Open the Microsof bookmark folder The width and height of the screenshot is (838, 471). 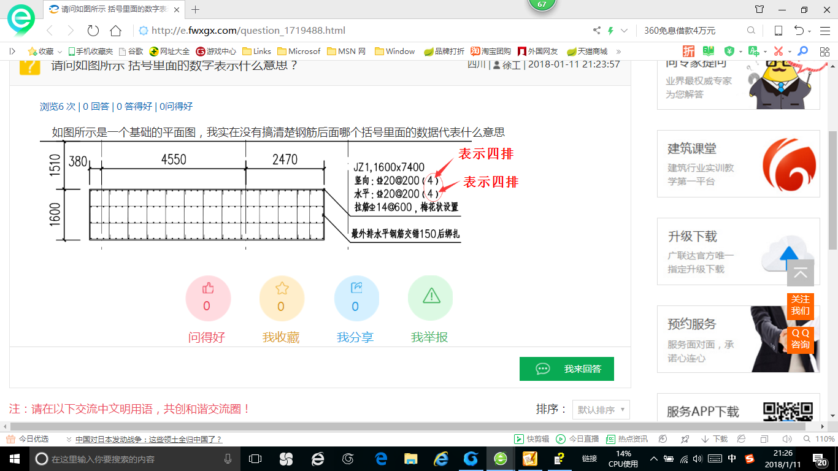click(x=299, y=52)
